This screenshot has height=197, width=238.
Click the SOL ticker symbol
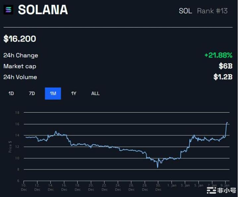(185, 11)
